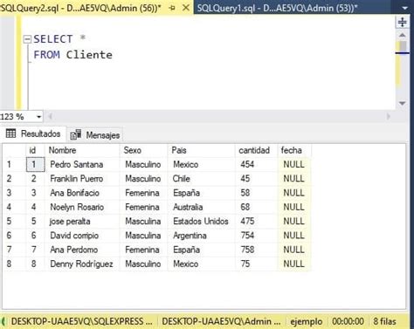Click the Australia country cell

pos(202,207)
